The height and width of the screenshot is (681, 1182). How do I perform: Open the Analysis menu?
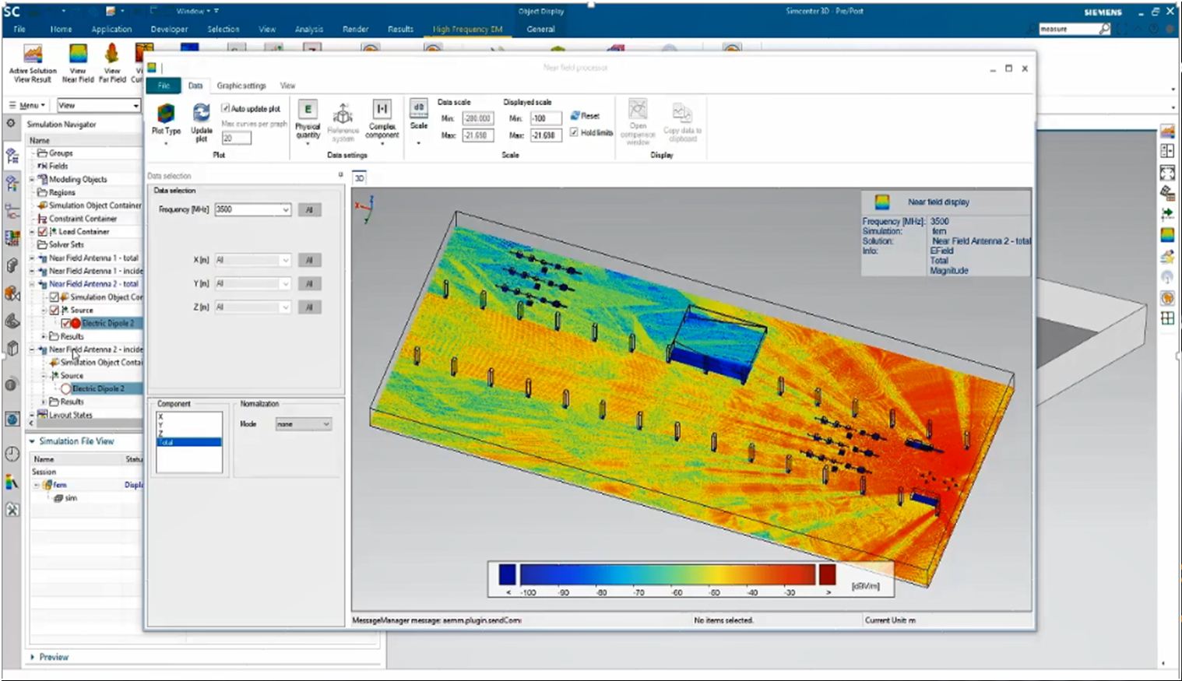click(x=308, y=29)
